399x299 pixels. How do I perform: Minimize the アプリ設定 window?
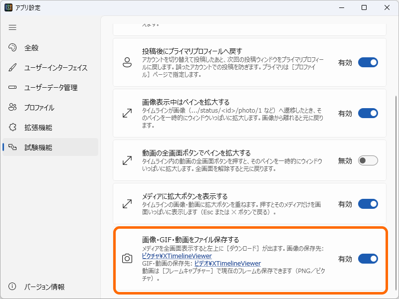pyautogui.click(x=342, y=7)
